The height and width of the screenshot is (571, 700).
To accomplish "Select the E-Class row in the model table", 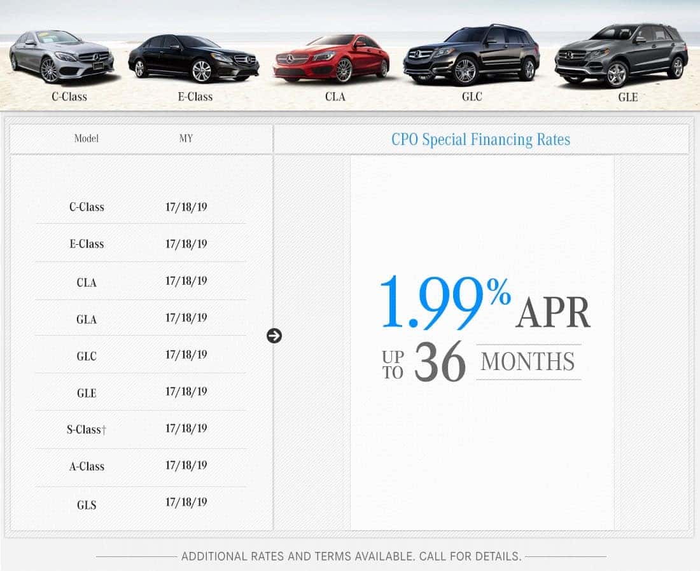I will pos(141,244).
